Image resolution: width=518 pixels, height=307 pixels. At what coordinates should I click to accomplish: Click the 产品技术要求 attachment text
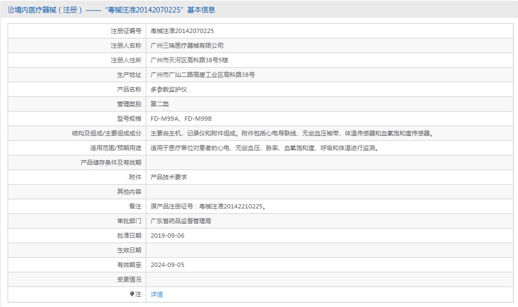(x=169, y=177)
